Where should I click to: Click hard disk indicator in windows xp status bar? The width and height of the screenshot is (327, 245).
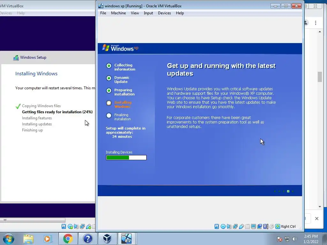tap(217, 226)
